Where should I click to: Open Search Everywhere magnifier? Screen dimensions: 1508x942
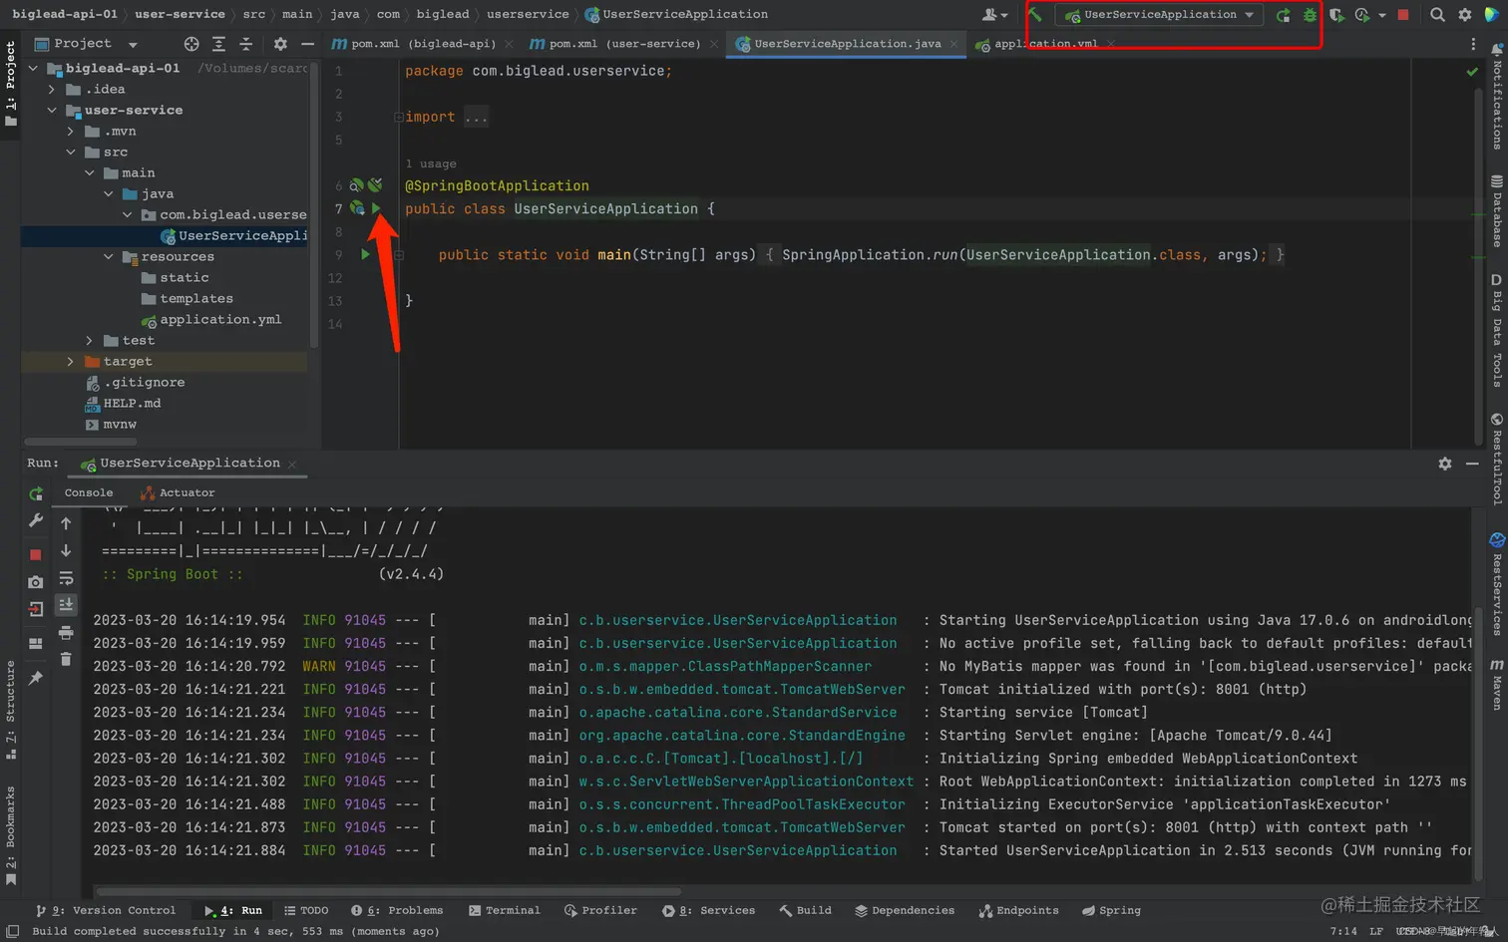coord(1437,15)
